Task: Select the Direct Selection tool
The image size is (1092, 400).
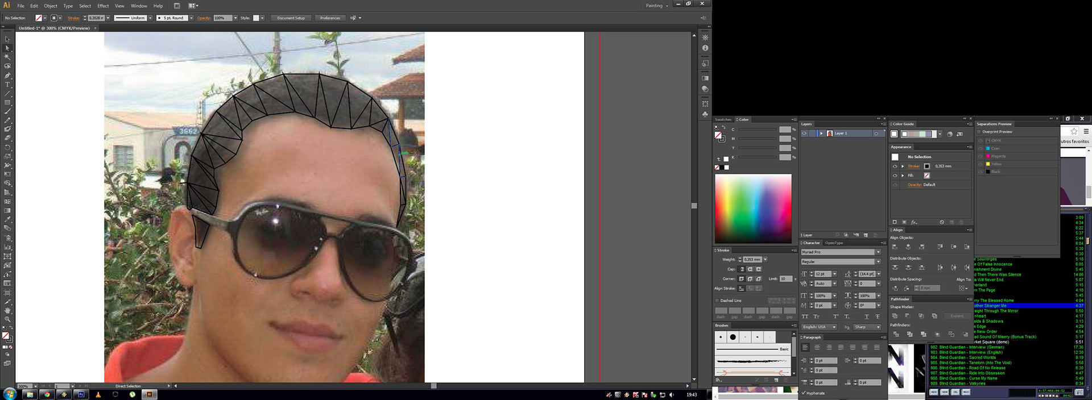Action: 7,48
